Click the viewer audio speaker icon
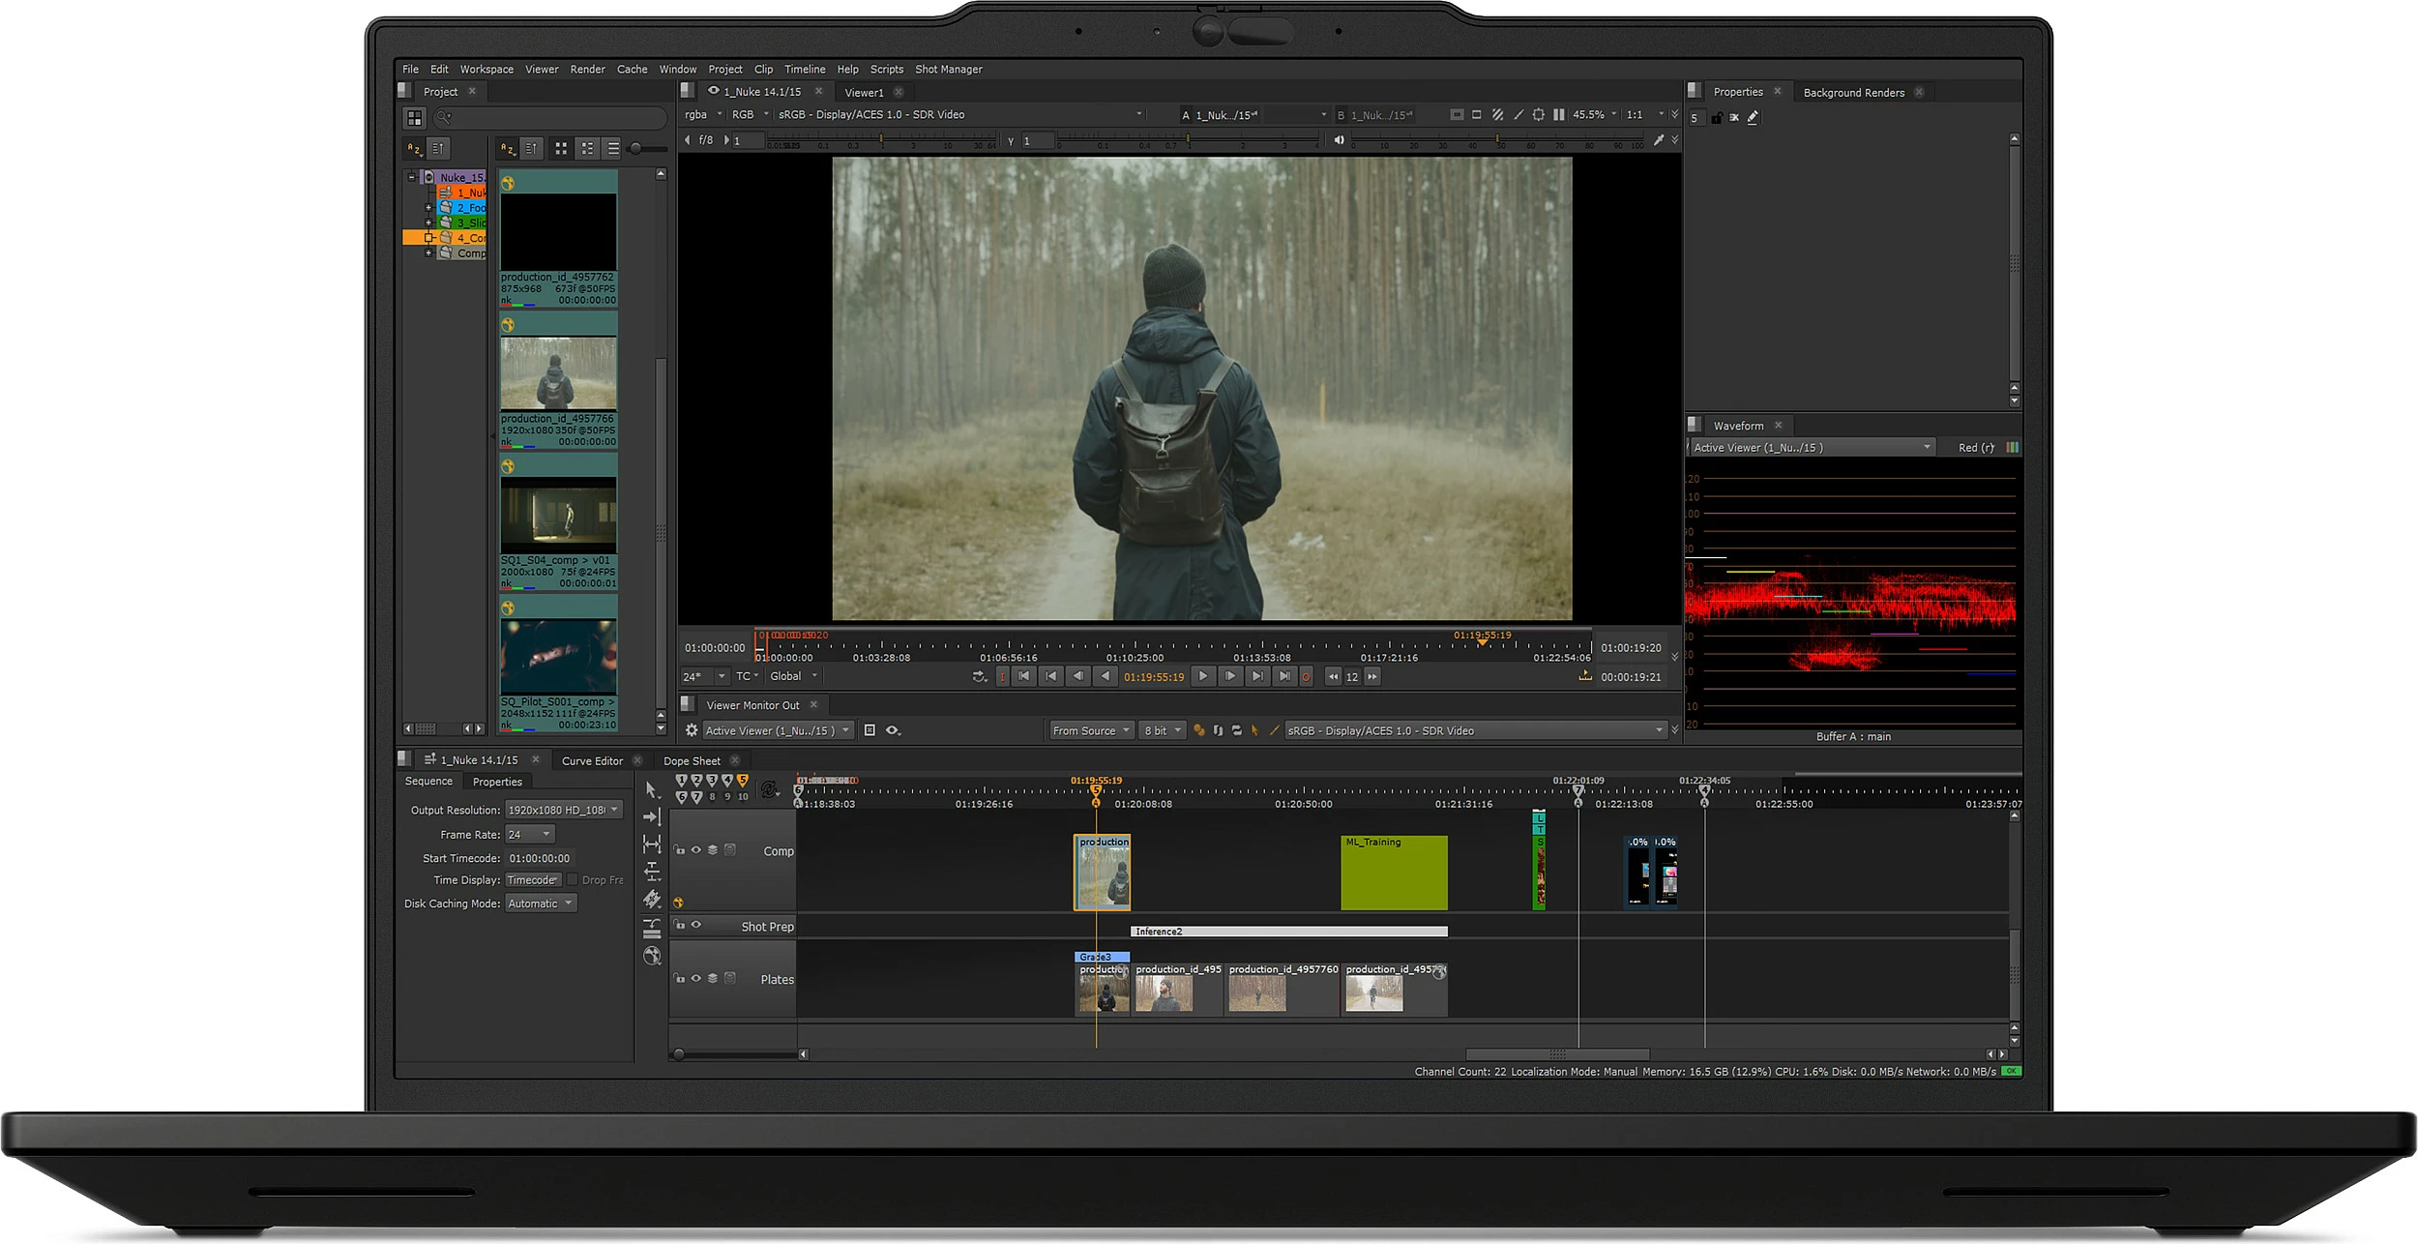 click(x=1340, y=140)
